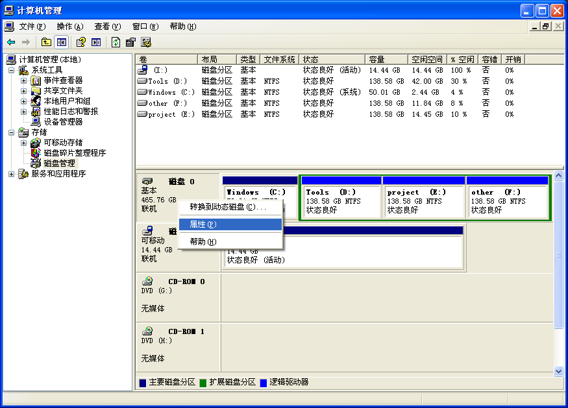Click the scroll up arrow in disk pane
Viewport: 568px width, 408px height.
558,176
